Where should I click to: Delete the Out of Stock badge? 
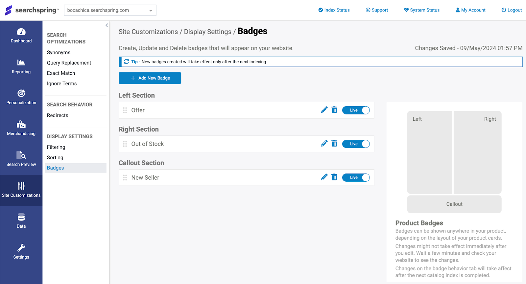[334, 143]
